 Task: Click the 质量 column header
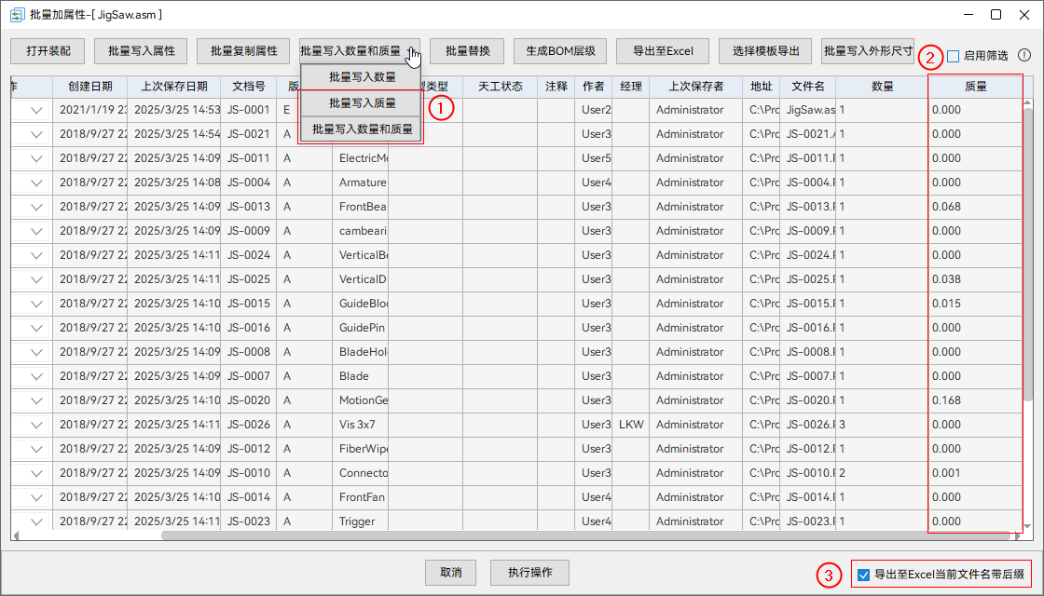coord(974,87)
